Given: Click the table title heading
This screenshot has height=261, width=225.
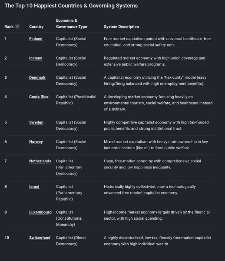Looking at the screenshot, I should (x=71, y=6).
